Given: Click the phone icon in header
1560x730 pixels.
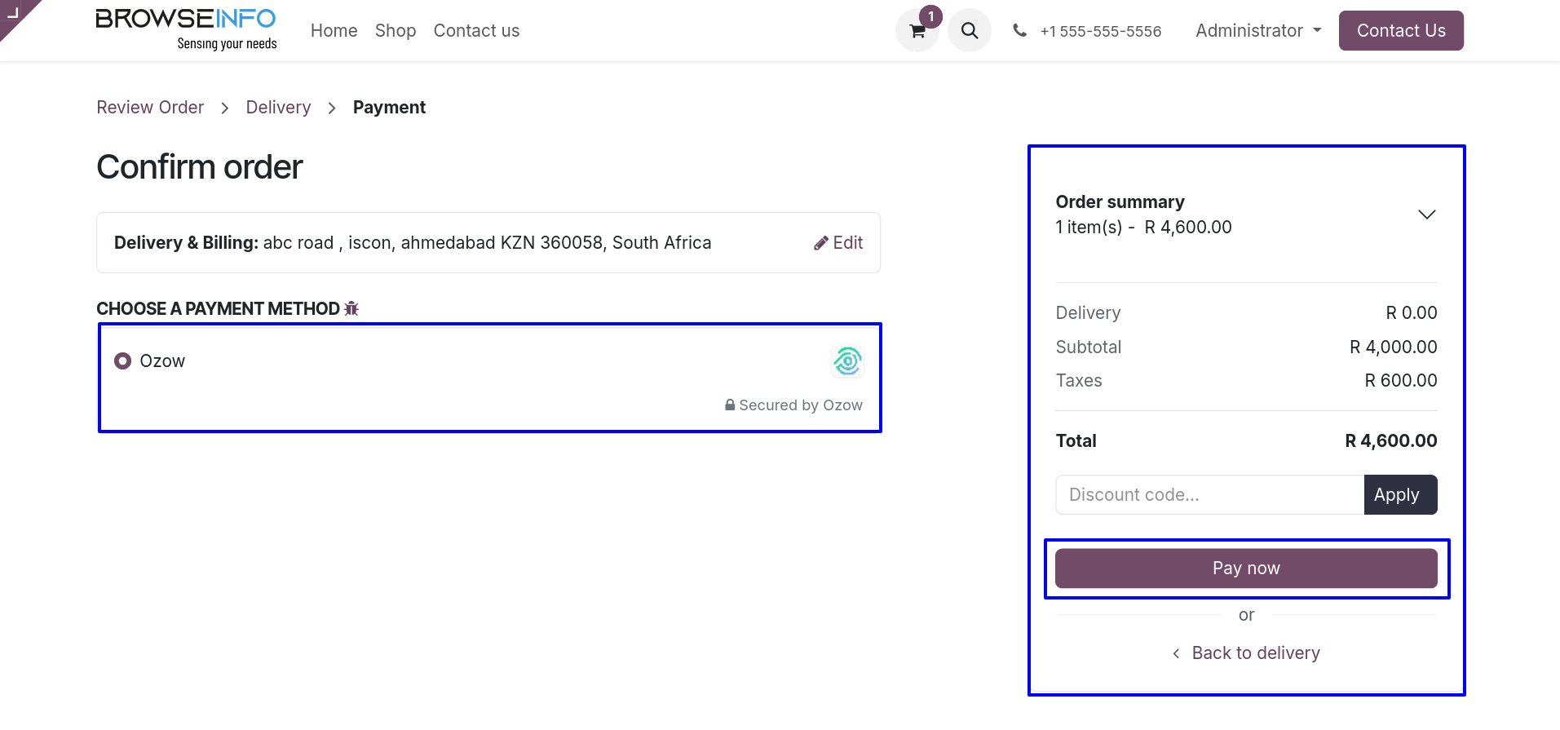Looking at the screenshot, I should coord(1019,30).
